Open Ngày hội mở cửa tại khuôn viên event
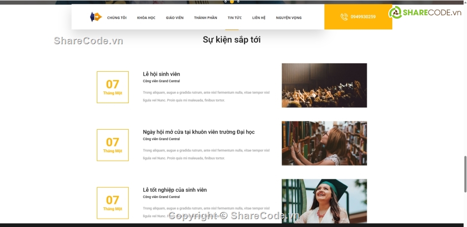Screen dimensions: 467x227 pos(199,132)
